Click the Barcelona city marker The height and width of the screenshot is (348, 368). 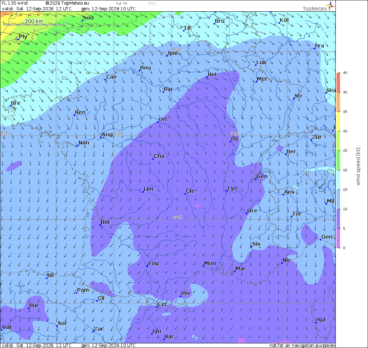click(164, 339)
